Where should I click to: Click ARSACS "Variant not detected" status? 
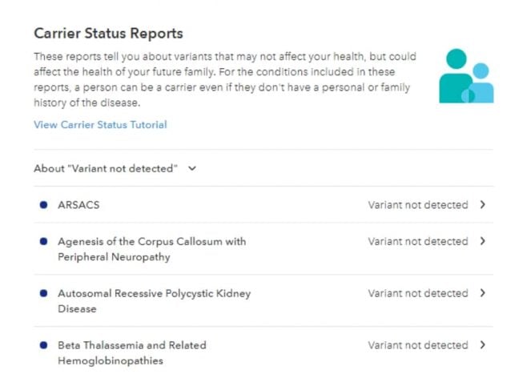coord(417,204)
